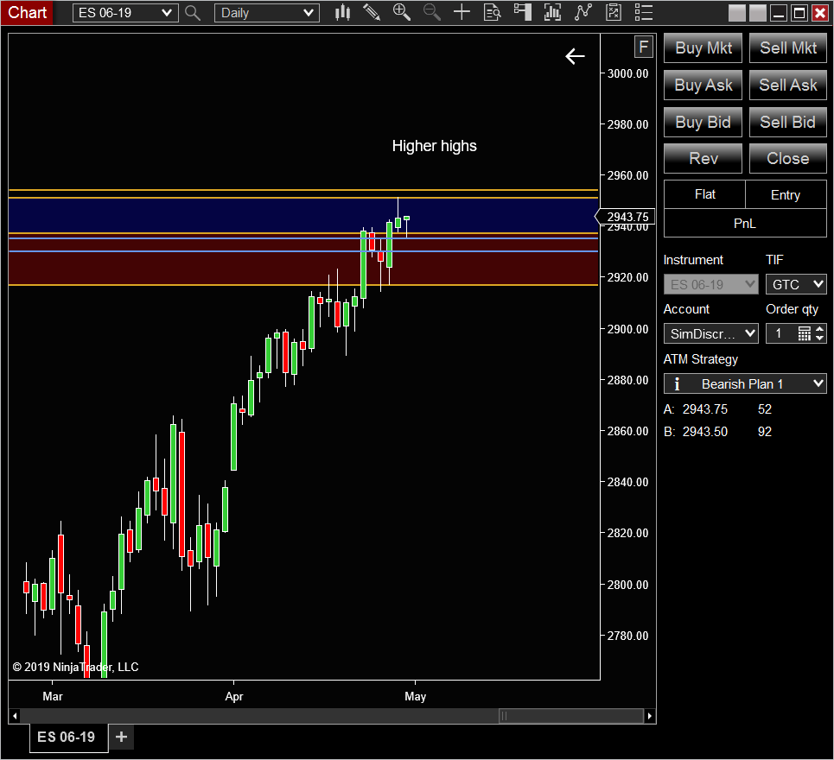This screenshot has width=834, height=760.
Task: Maximize the chart window
Action: coord(799,13)
